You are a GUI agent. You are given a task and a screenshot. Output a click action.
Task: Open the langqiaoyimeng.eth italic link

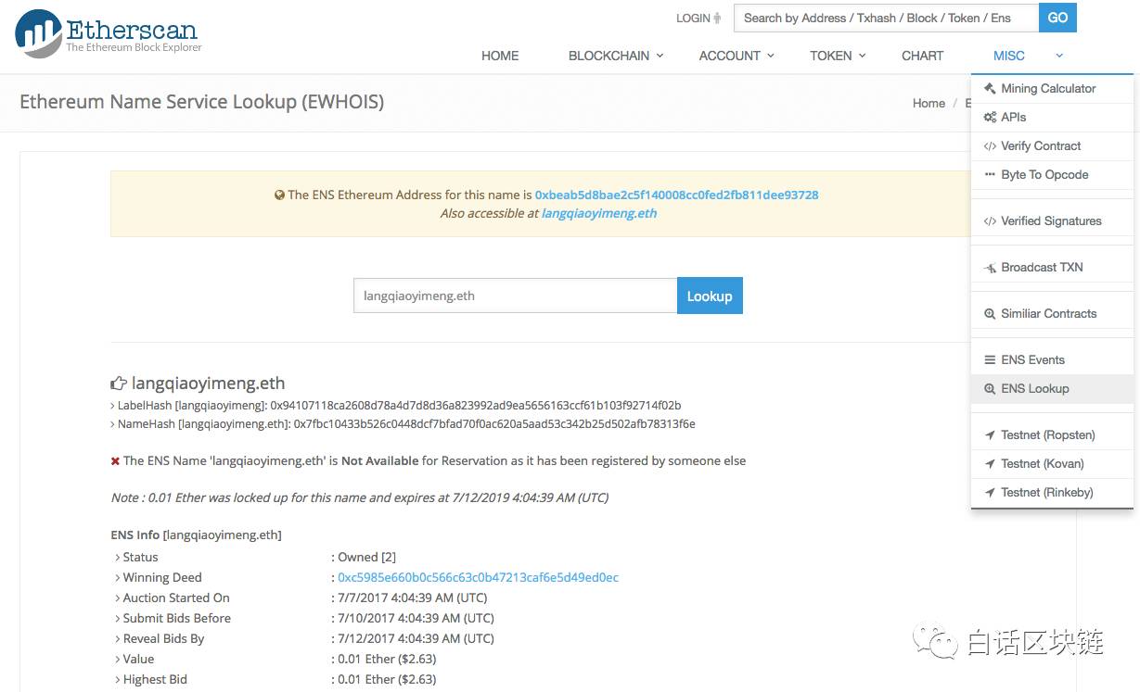(599, 213)
